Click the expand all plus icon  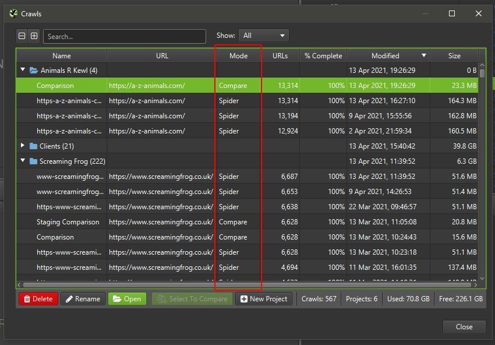(x=34, y=36)
